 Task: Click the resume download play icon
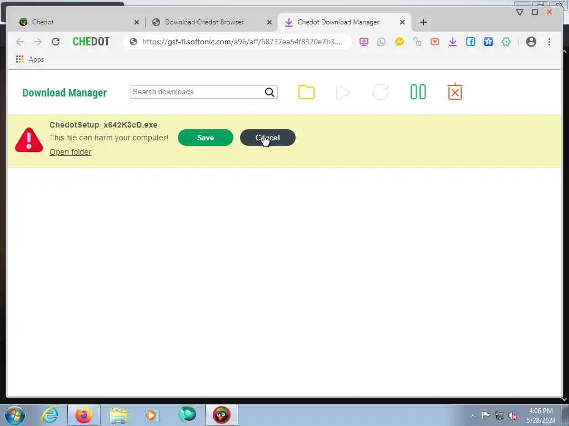click(x=343, y=92)
